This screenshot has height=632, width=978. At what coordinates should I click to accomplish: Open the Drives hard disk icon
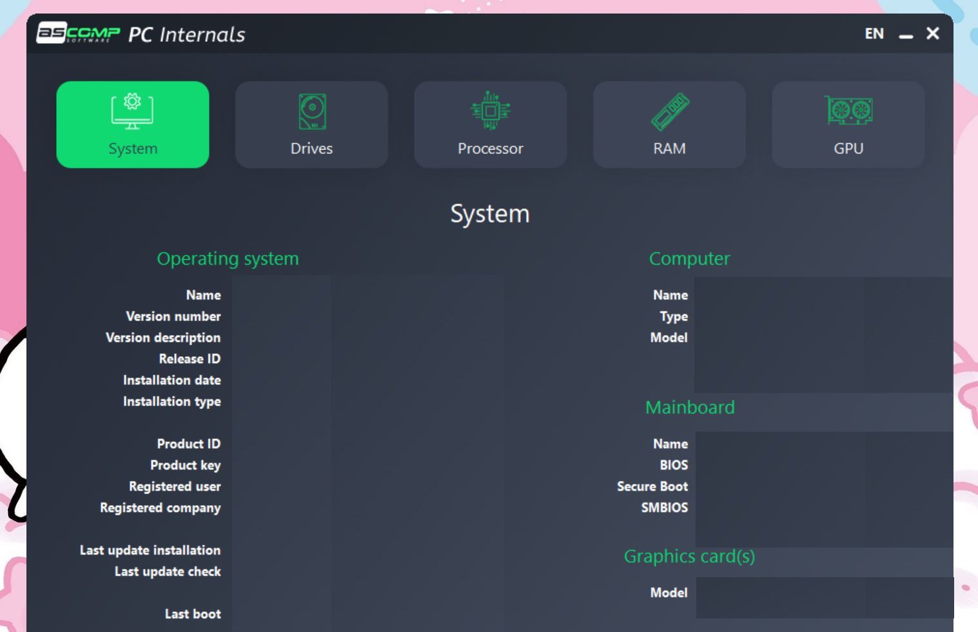(312, 111)
